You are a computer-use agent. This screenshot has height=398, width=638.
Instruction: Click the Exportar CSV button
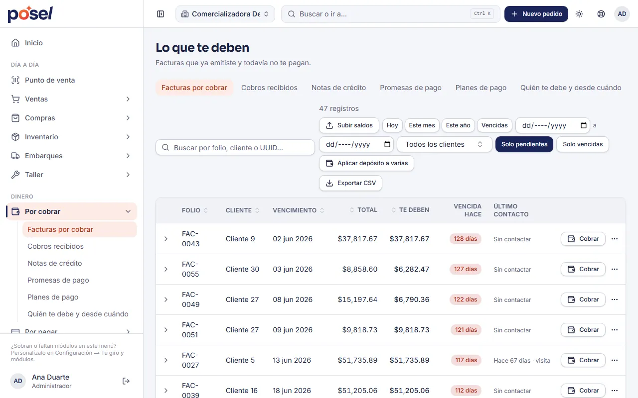(x=351, y=183)
